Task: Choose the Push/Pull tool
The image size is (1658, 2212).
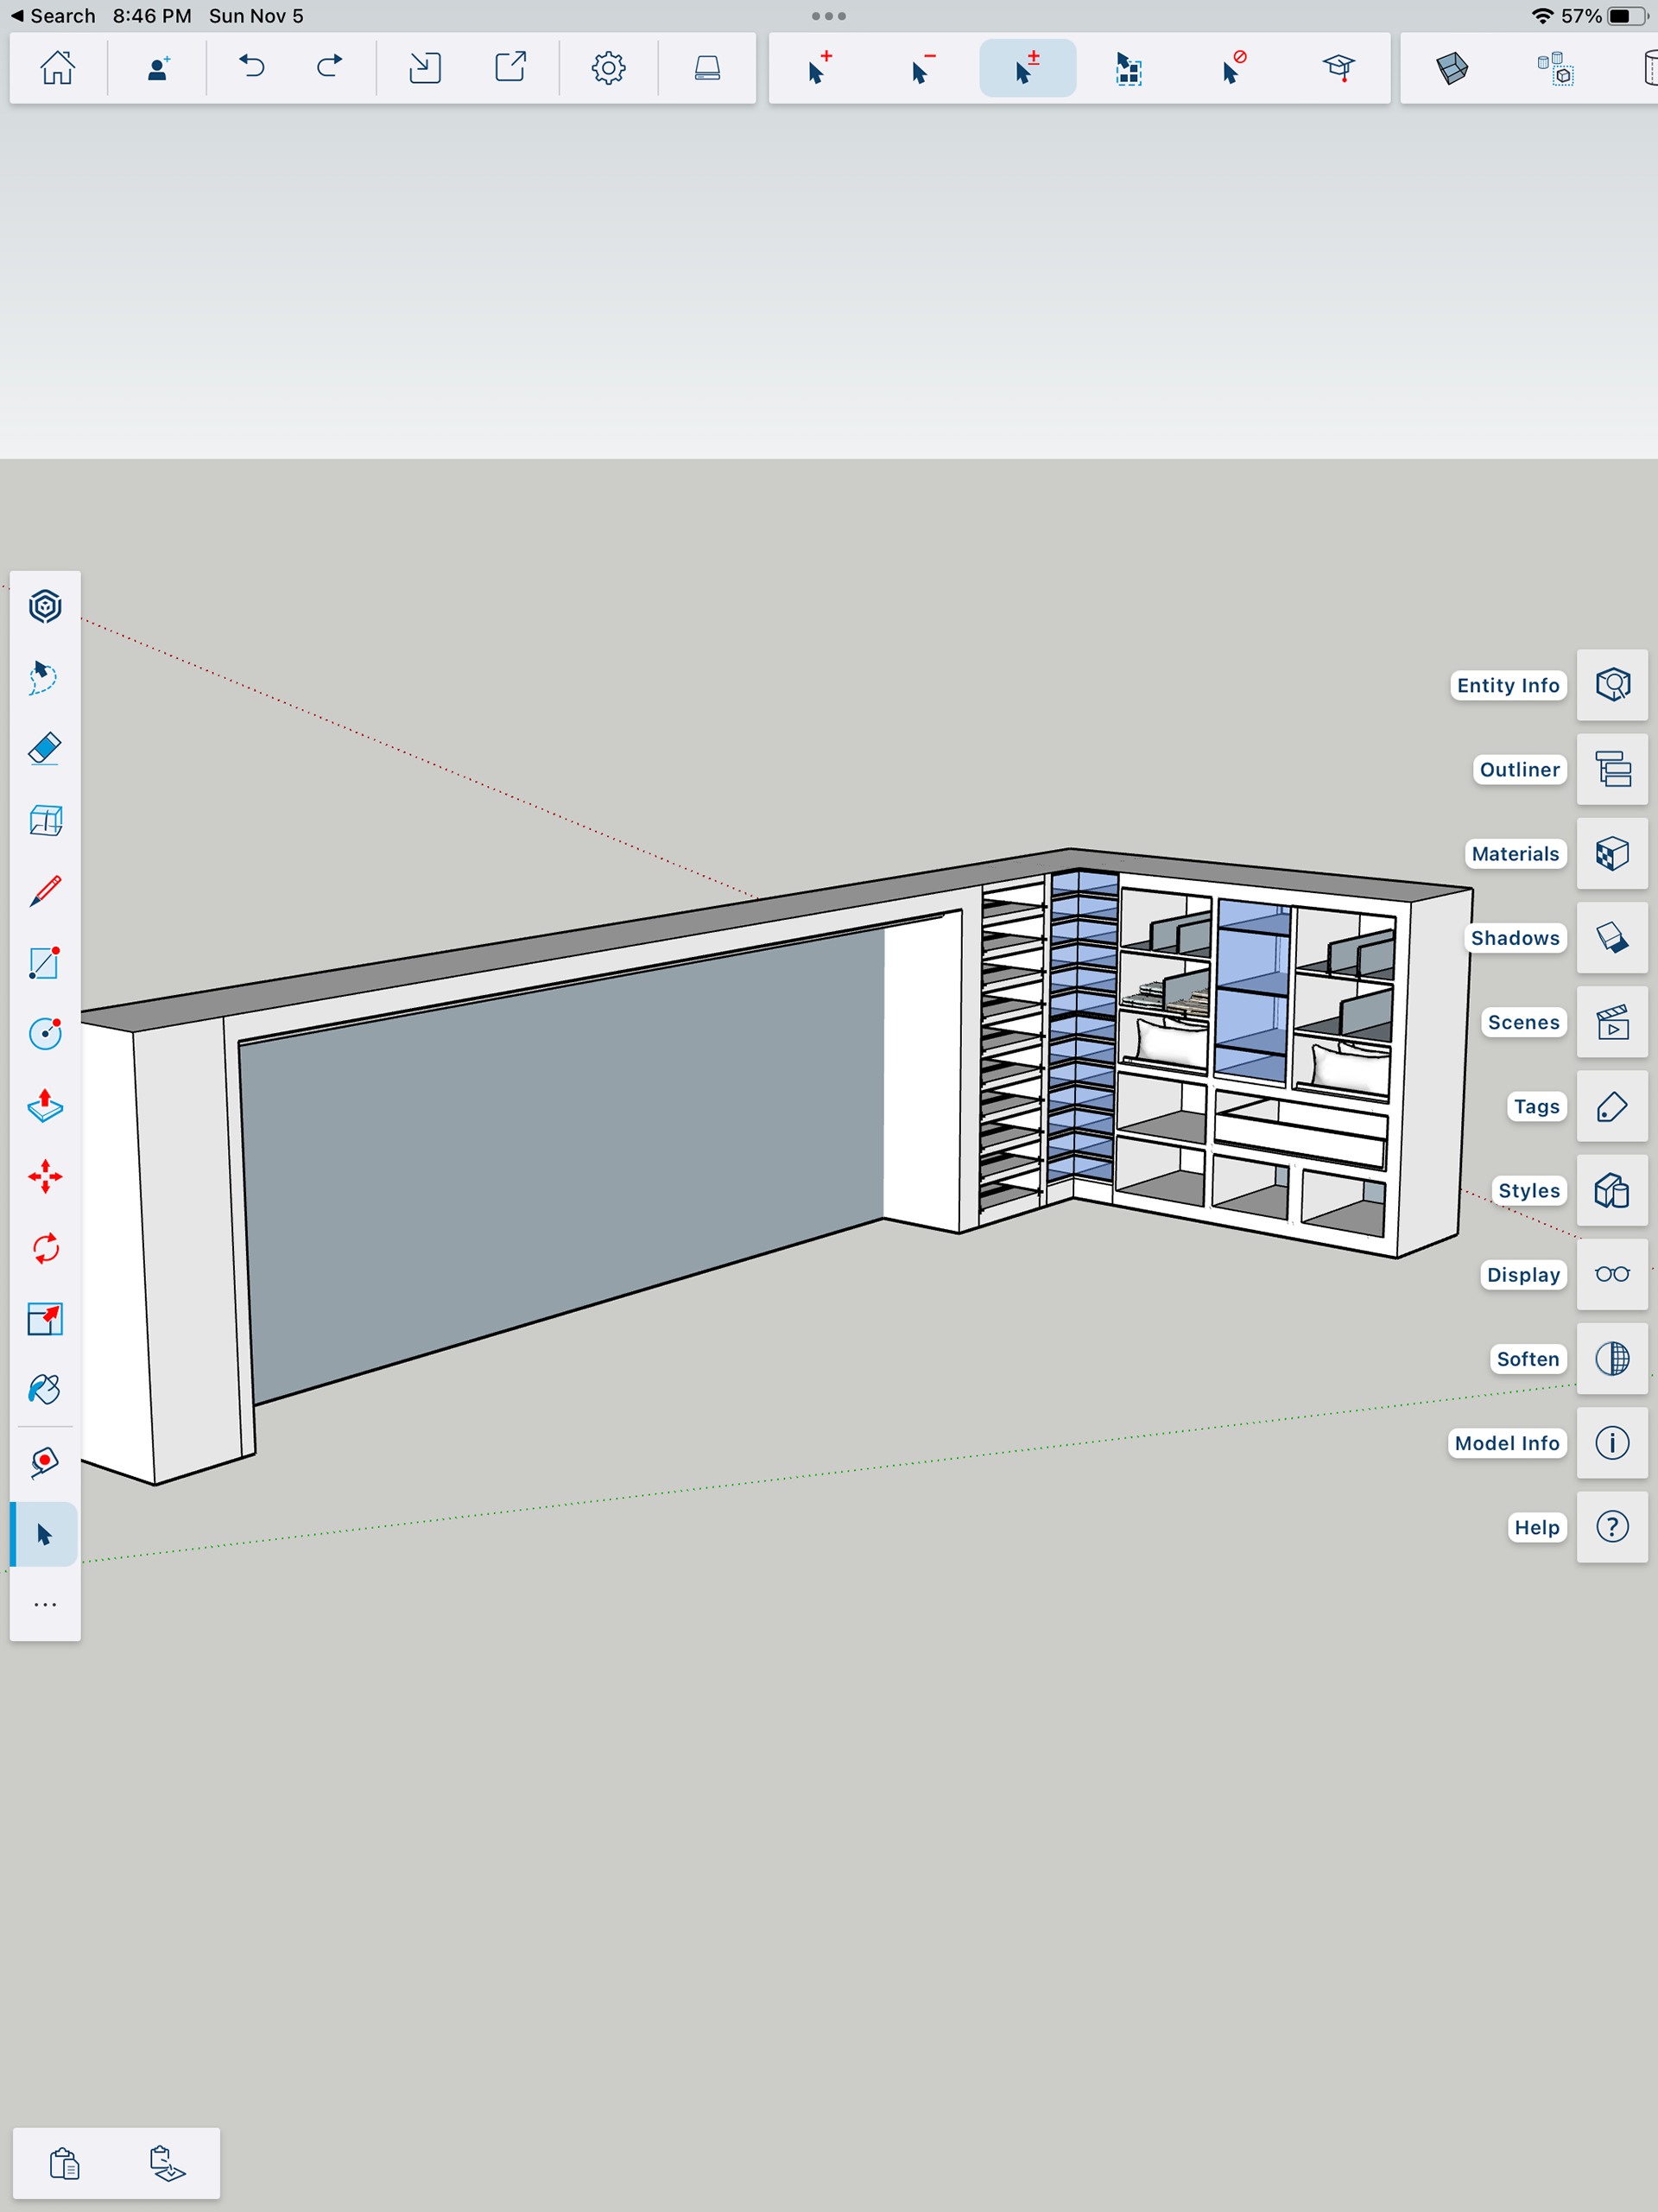Action: pos(45,1105)
